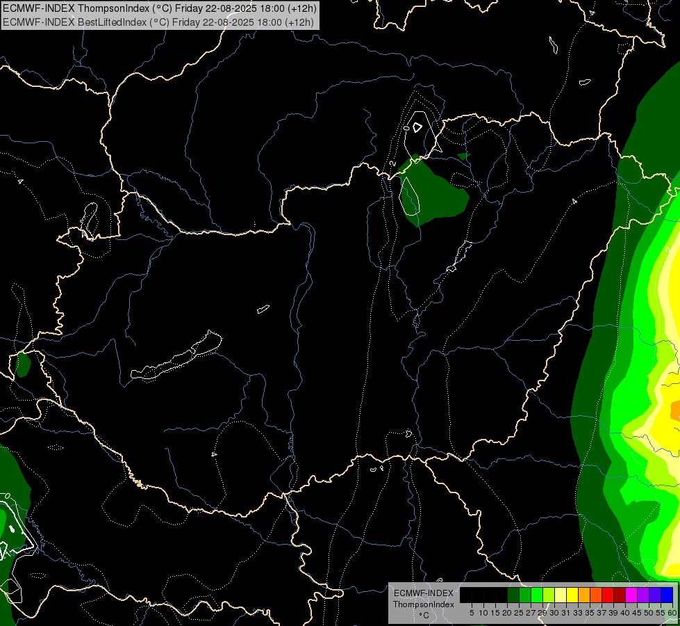Click the legend label 'ThompsonIndex'
Image resolution: width=680 pixels, height=626 pixels.
424,604
